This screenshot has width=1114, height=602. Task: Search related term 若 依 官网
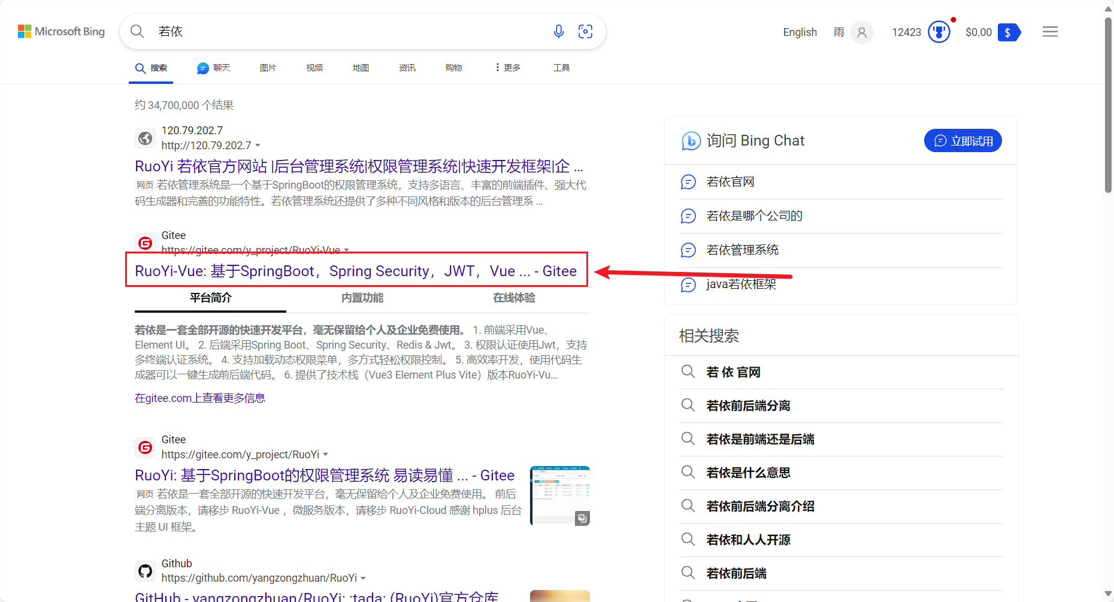pos(733,372)
